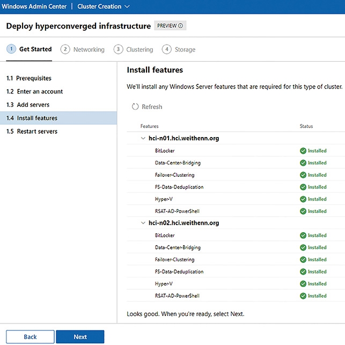Select FS-Data-Deduplication row under hci-n01

(x=236, y=187)
